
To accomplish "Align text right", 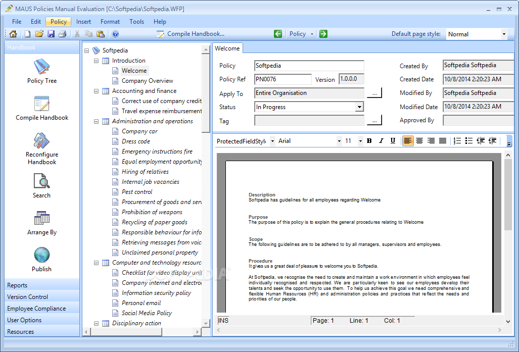I will coord(431,141).
